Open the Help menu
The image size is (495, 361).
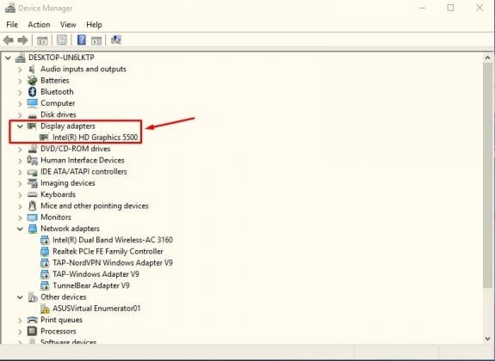94,25
